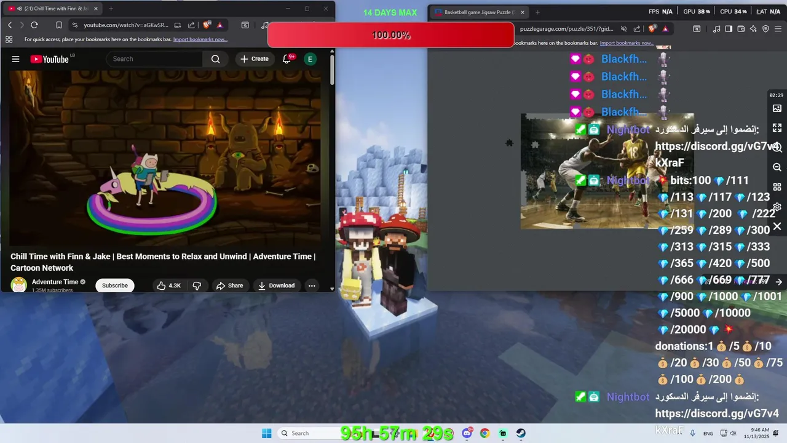Arrange puzzle pieces grid icon
Viewport: 787px width, 443px height.
click(777, 187)
